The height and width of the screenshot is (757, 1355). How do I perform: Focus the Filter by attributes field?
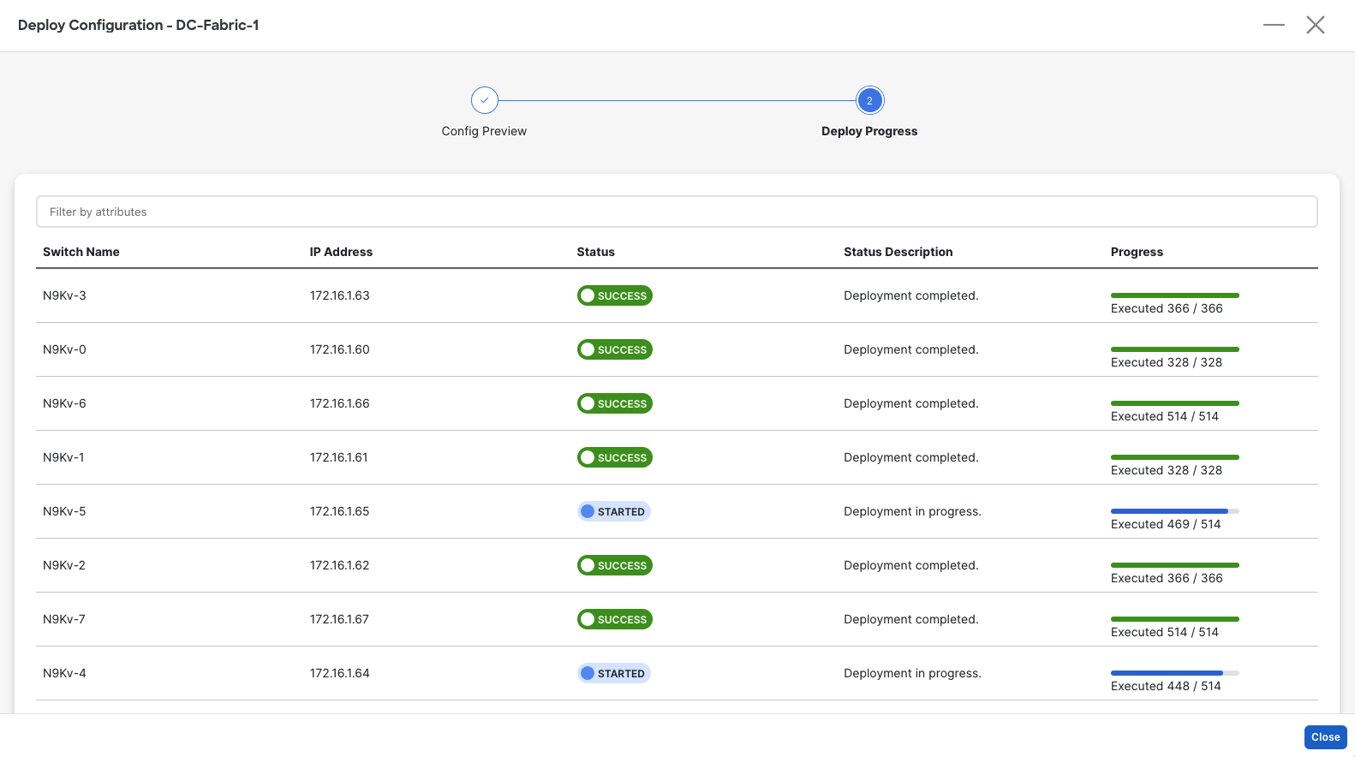677,212
